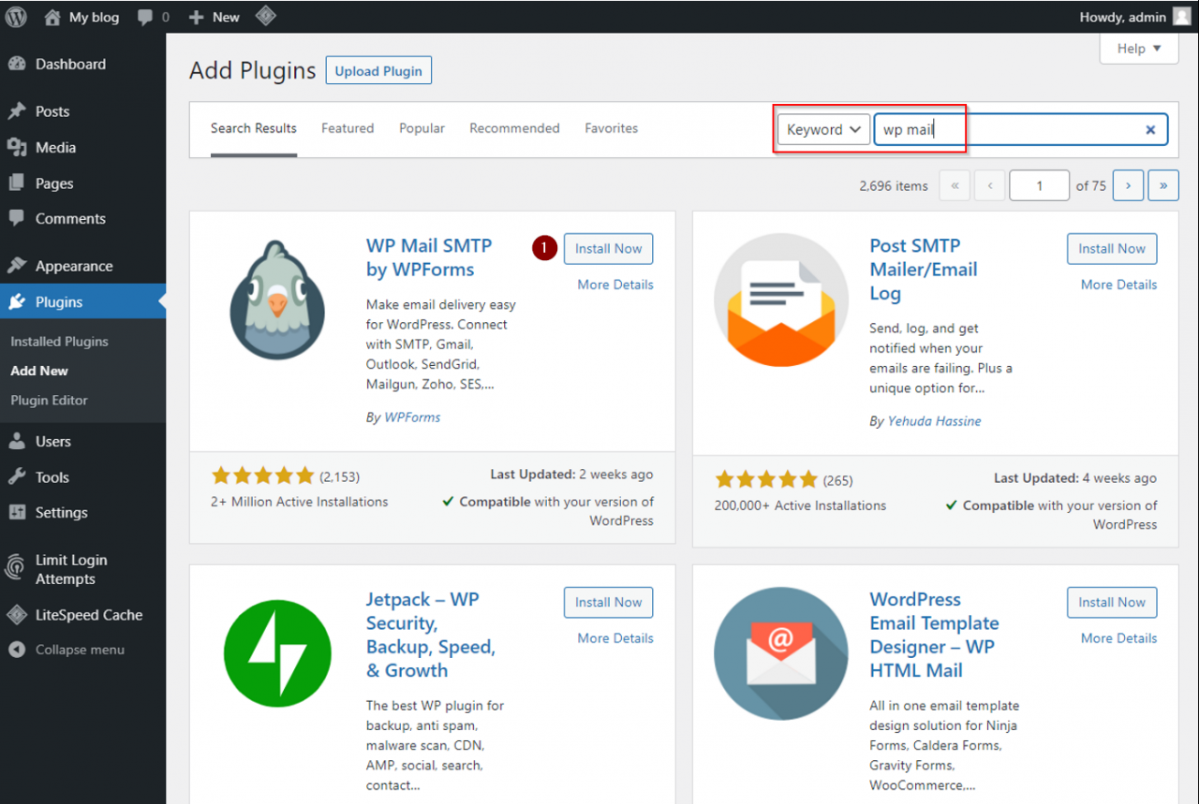Click the WordPress logo in admin bar
The width and height of the screenshot is (1199, 804).
[x=16, y=17]
